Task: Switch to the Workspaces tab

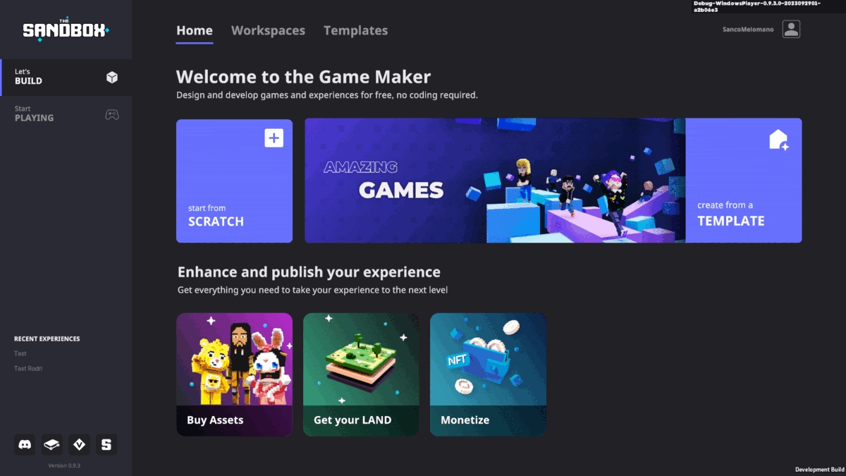Action: (268, 30)
